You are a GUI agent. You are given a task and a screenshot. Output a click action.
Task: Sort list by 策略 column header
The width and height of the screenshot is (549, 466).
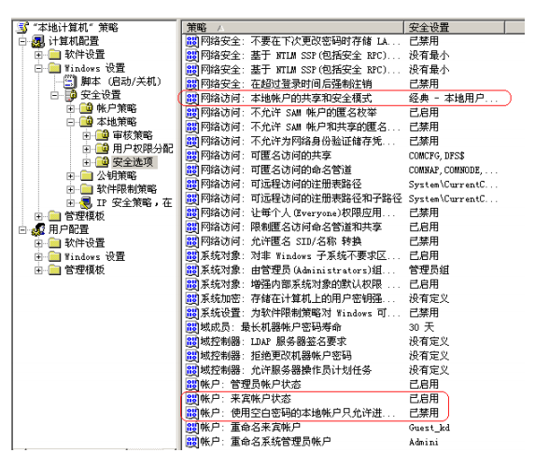pyautogui.click(x=293, y=27)
